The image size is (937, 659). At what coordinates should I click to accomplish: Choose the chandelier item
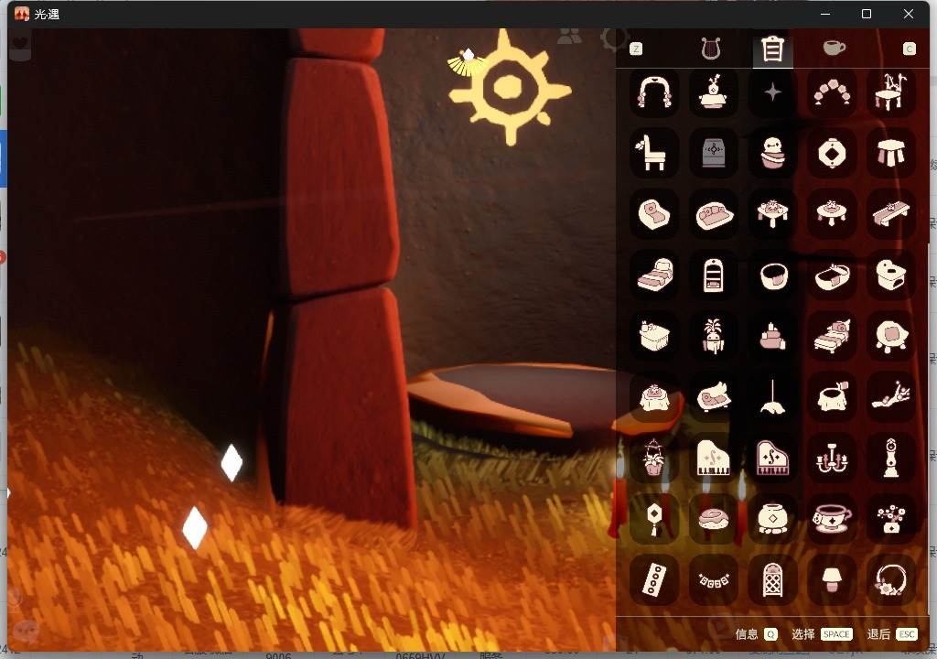click(831, 458)
